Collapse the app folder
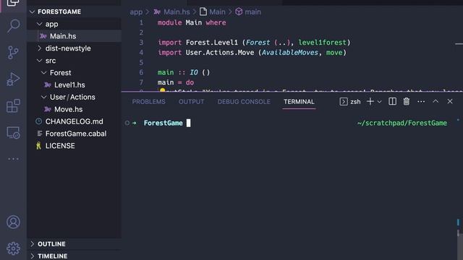463x260 pixels. pos(39,24)
